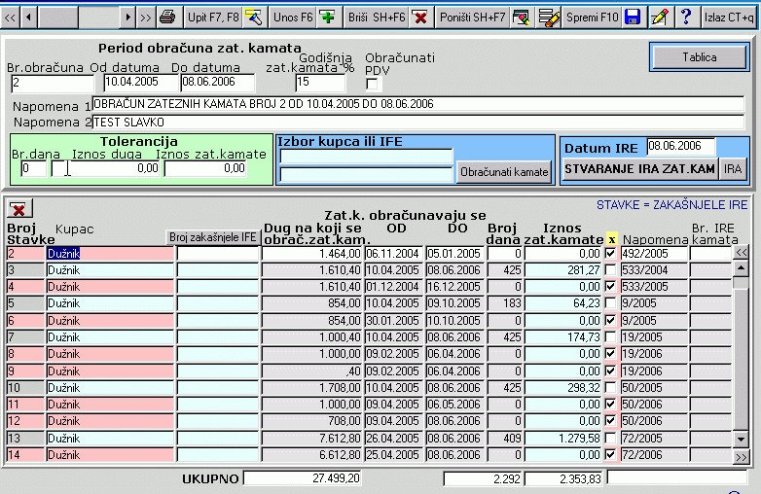Click Tolerancija Iznos duga field
This screenshot has width=761, height=494.
[105, 168]
